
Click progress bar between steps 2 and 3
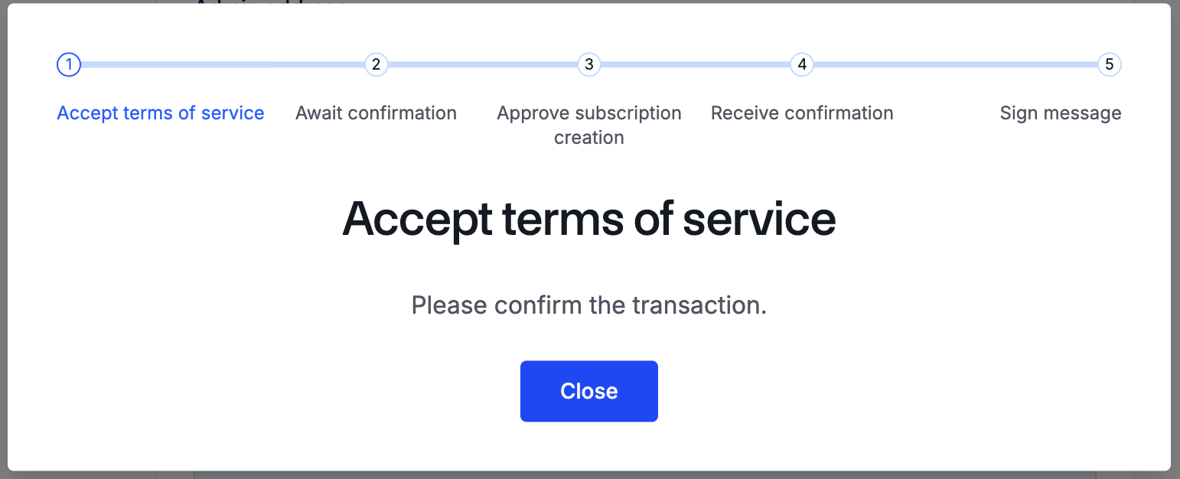coord(482,65)
